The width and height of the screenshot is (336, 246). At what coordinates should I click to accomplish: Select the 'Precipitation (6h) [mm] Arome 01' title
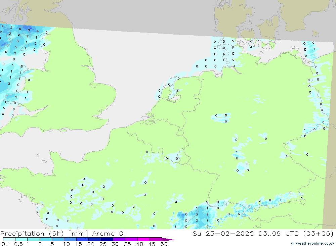tap(64, 233)
